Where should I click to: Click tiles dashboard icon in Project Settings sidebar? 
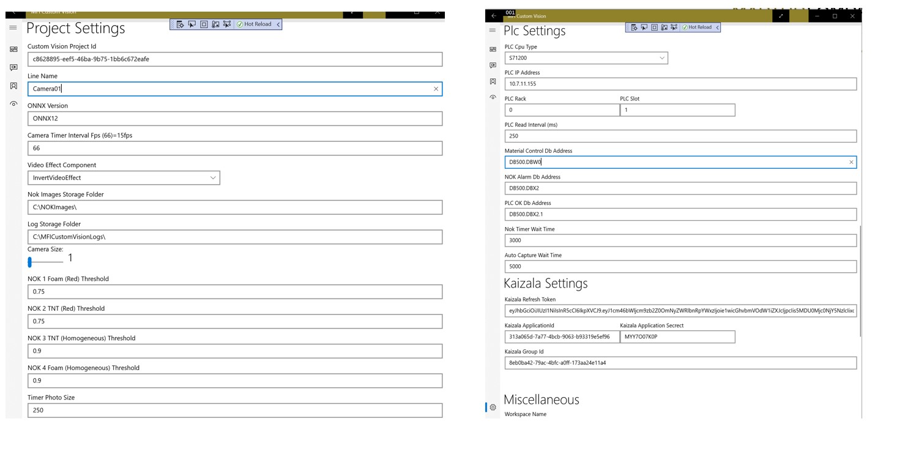[x=13, y=49]
